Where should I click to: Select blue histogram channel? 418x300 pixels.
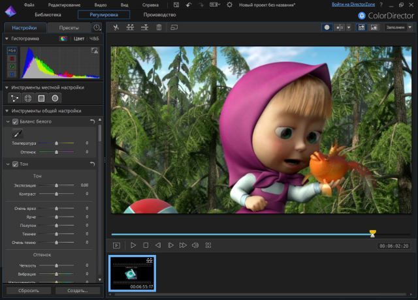[12, 74]
